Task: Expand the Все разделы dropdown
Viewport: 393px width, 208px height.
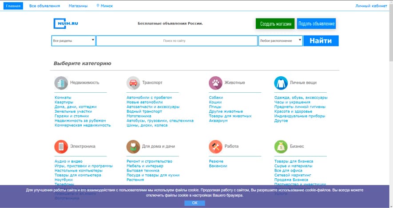Action: coord(73,41)
